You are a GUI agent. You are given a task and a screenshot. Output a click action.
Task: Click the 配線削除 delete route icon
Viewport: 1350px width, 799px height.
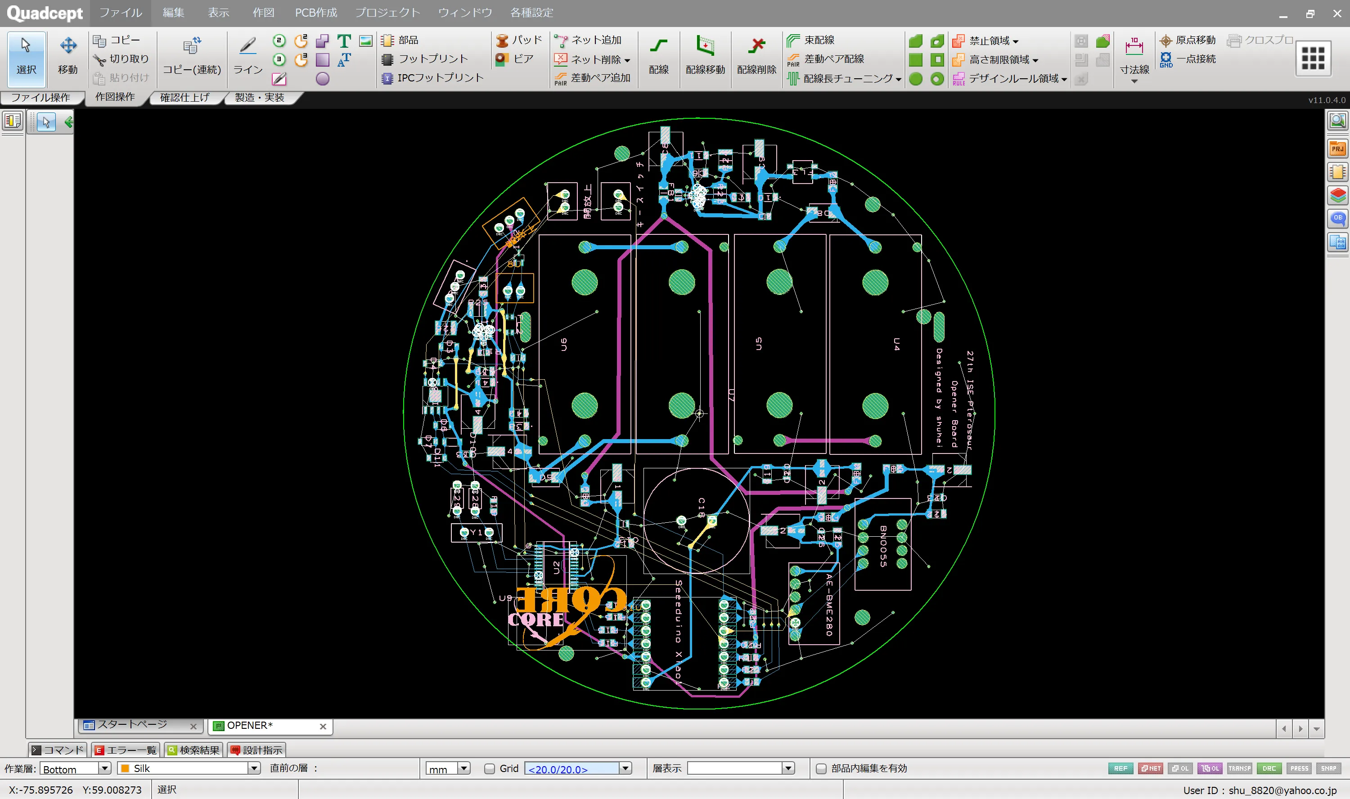point(756,56)
